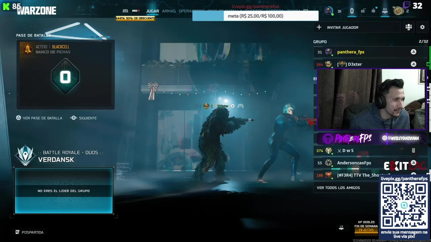Viewport: 431px width, 242px height.
Task: Click level 186 rank emblem
Action: [x=329, y=175]
